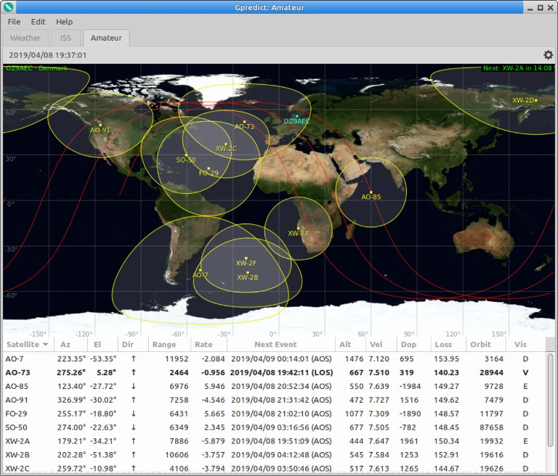
Task: Click the Gpredict app icon in title bar
Action: point(8,7)
